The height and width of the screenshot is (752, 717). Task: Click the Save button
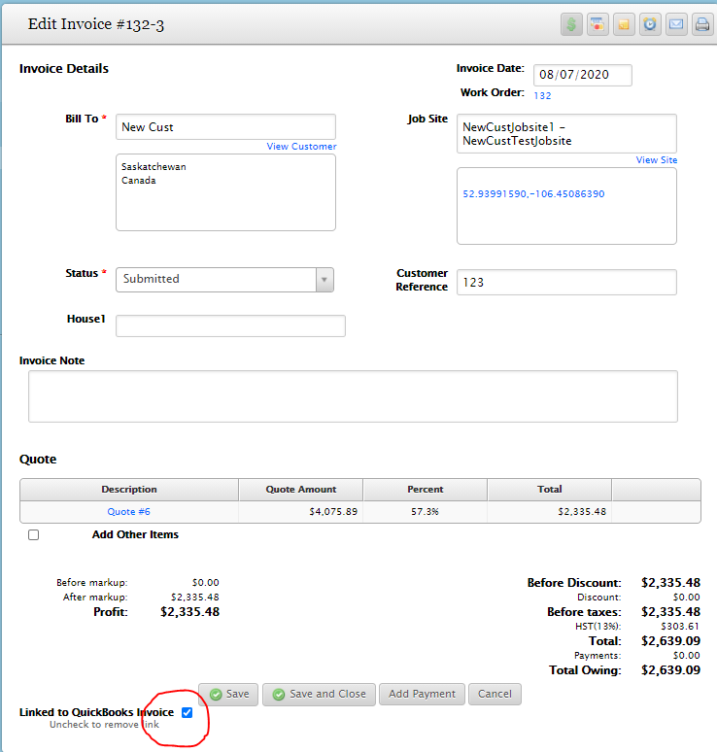point(228,694)
